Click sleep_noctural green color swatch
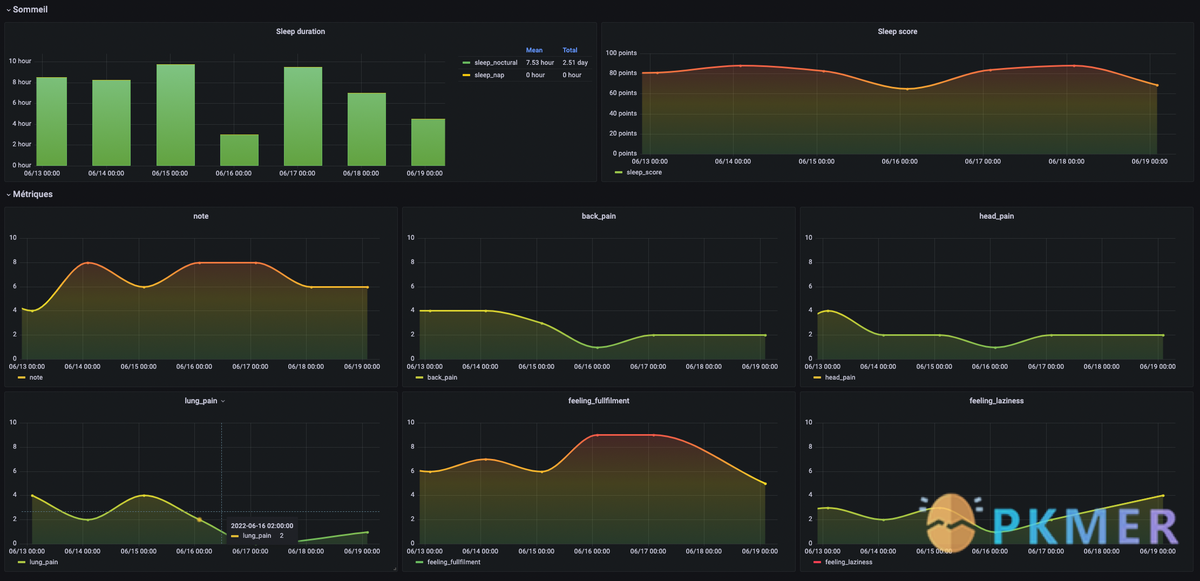Screen dimensions: 1200x581 [x=466, y=63]
